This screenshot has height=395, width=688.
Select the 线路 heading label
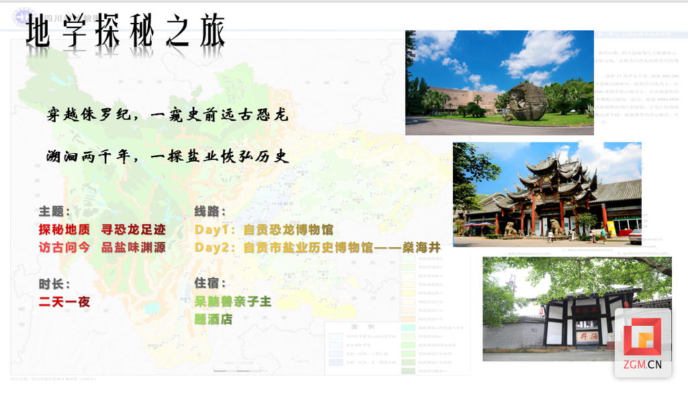210,211
